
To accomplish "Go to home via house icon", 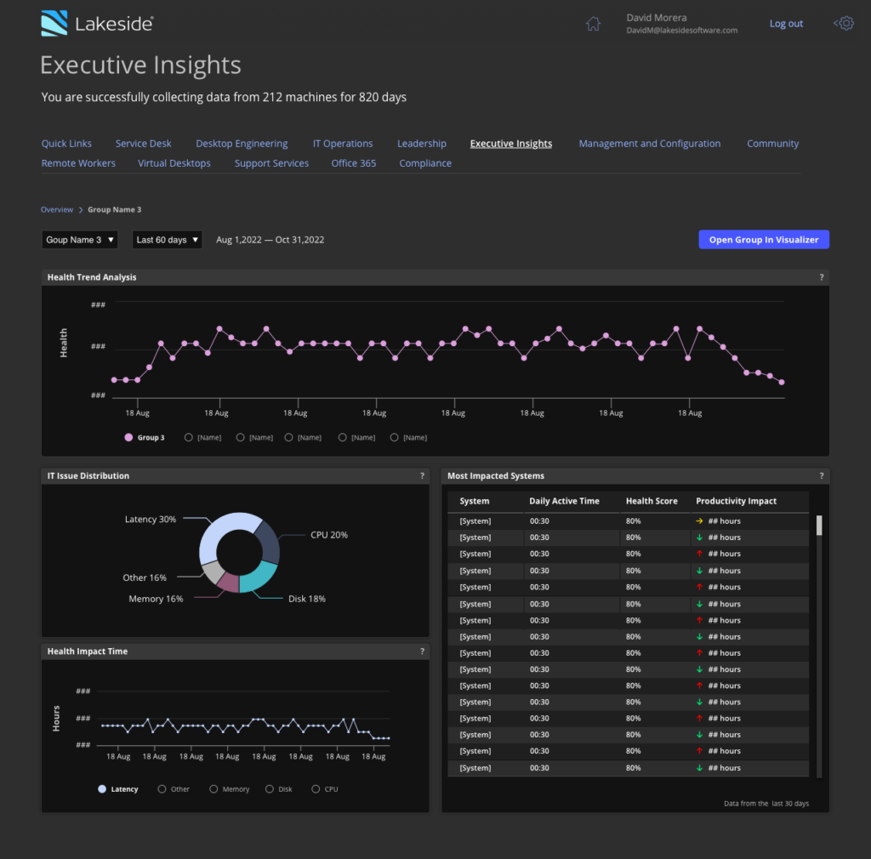I will [593, 24].
